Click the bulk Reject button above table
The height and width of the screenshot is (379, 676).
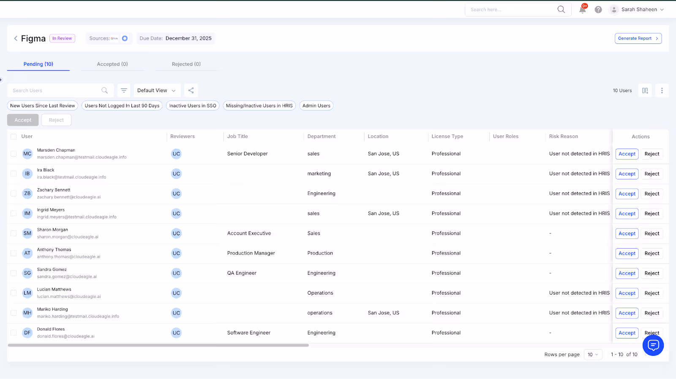56,120
